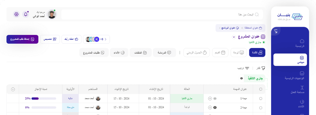Expand the عنوان المشروع dropdown chevron
The image size is (316, 115).
click(x=234, y=37)
